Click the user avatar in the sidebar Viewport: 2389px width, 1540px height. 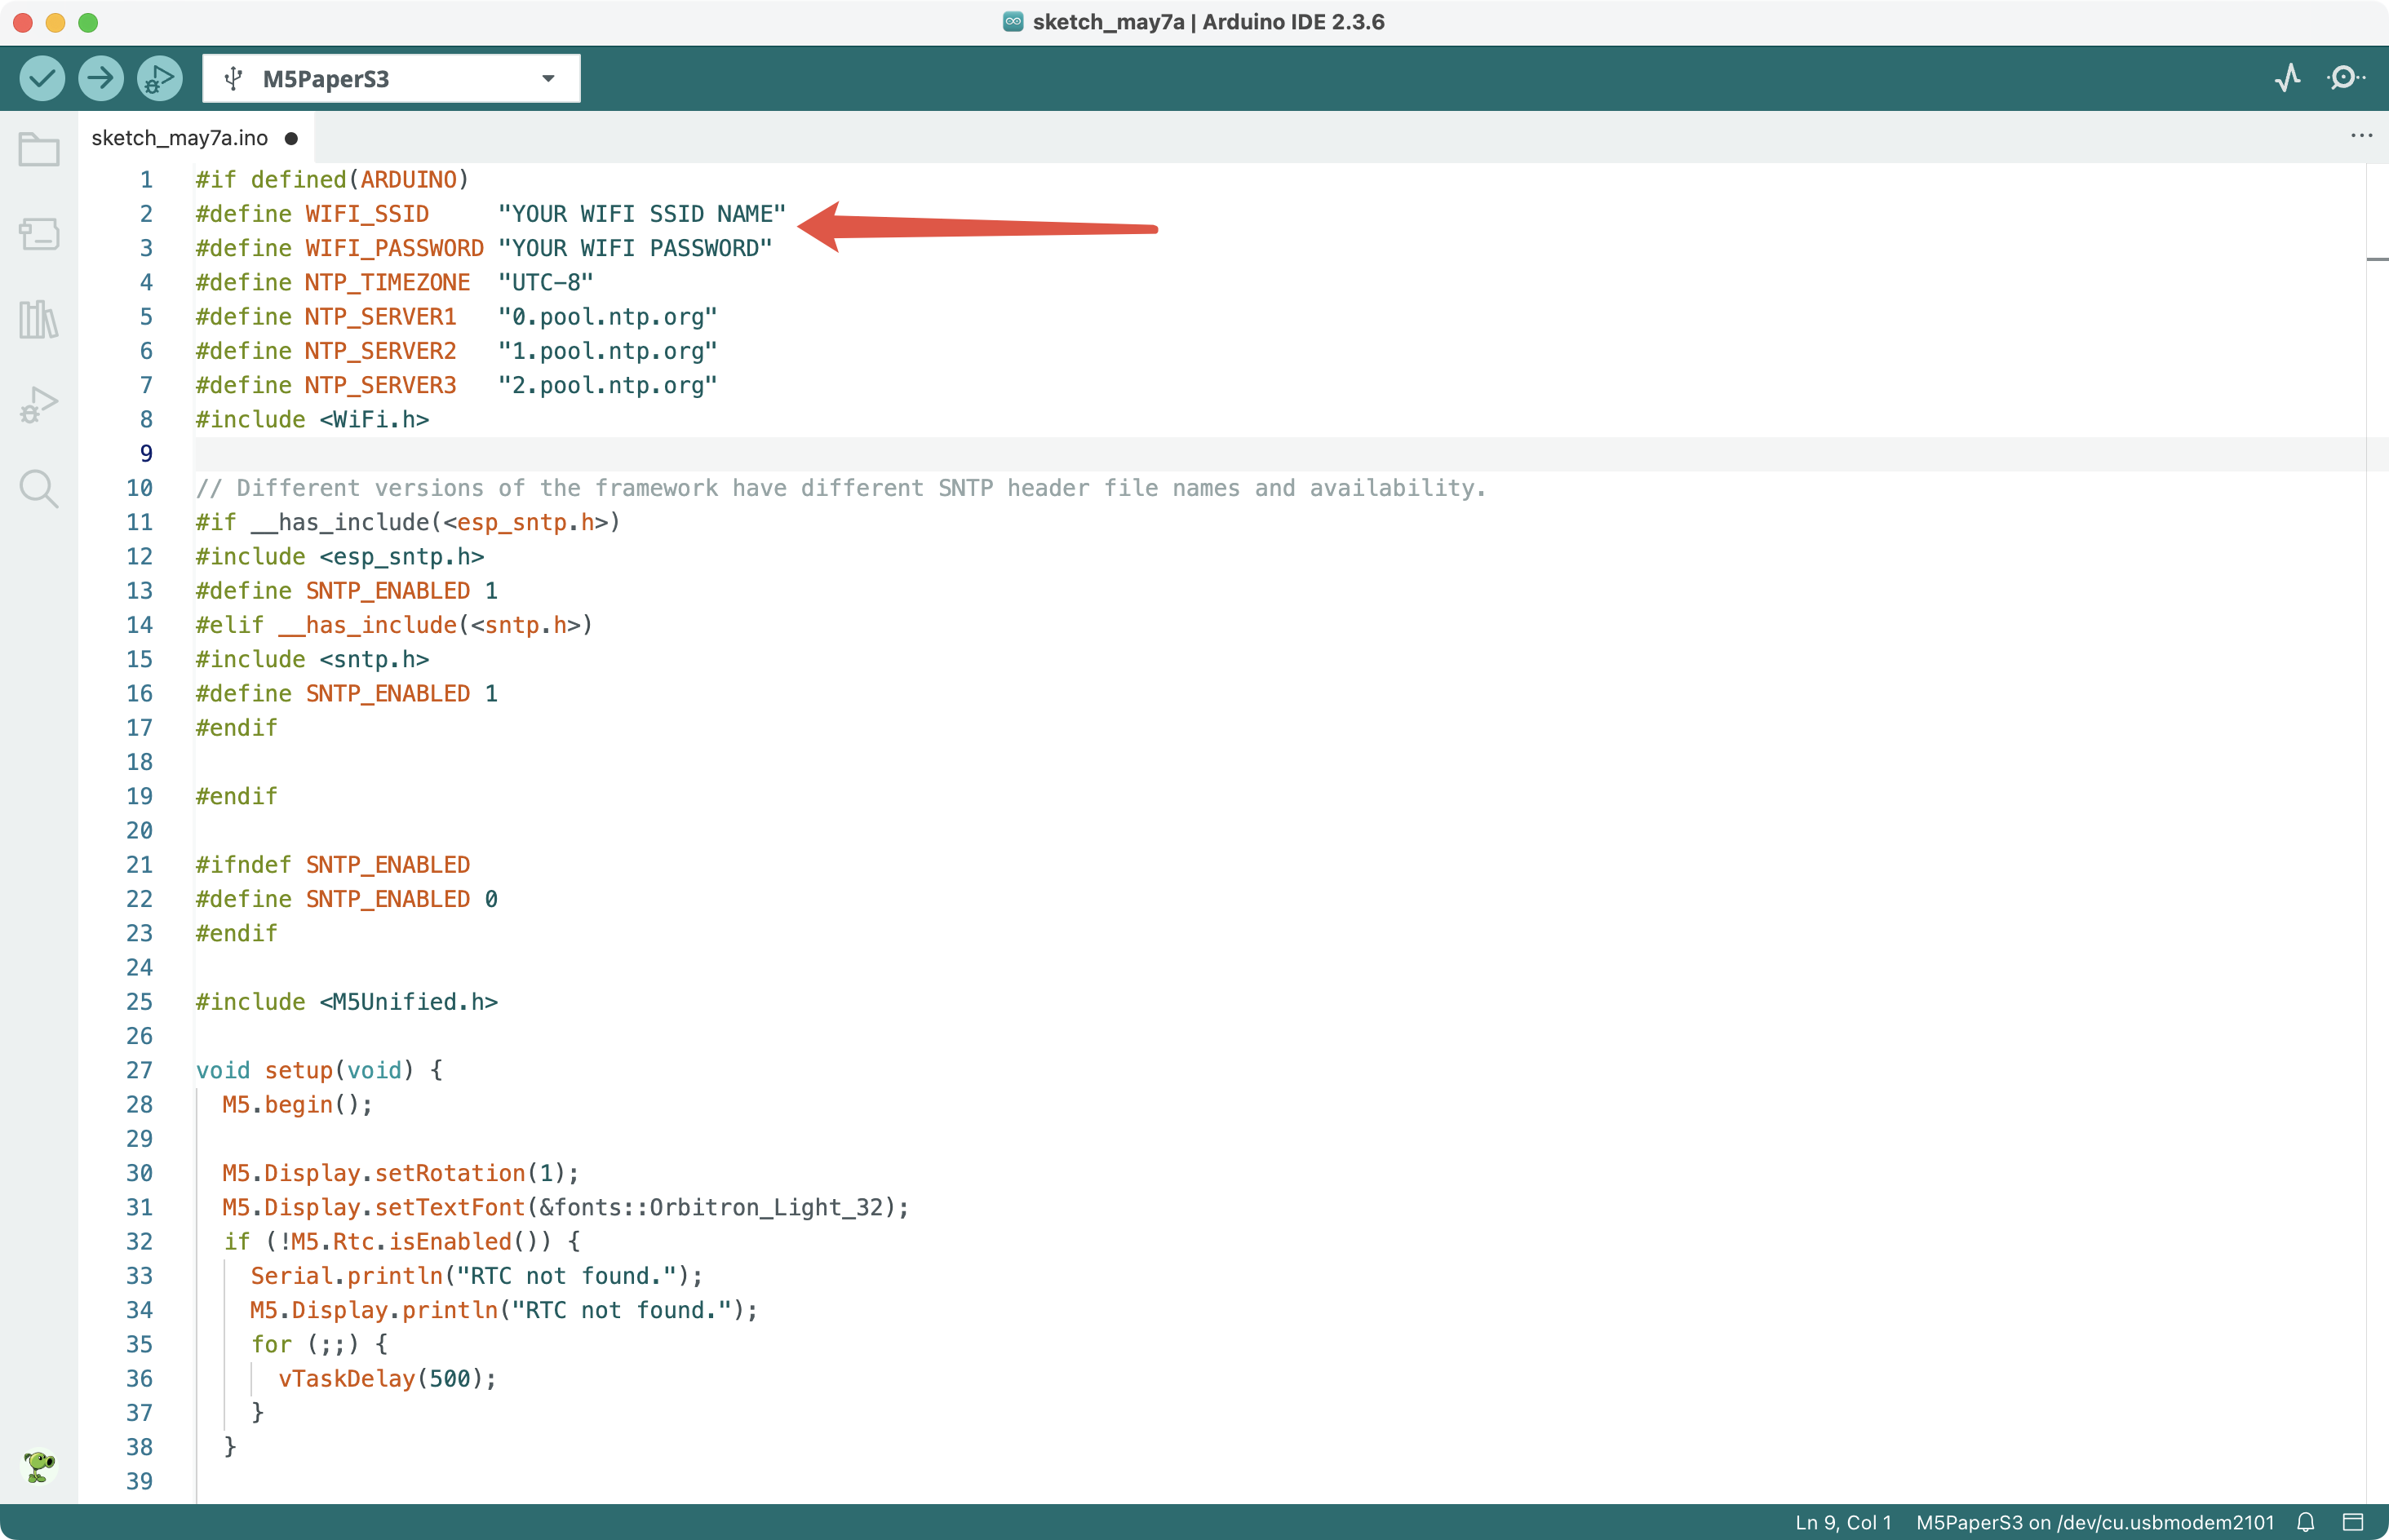click(39, 1466)
